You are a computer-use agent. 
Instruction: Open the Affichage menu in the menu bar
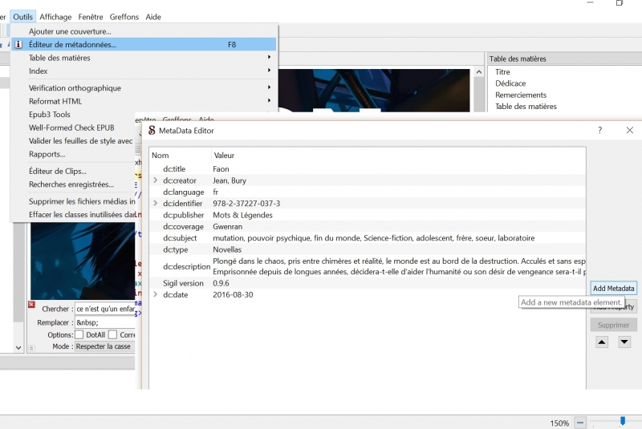point(55,17)
